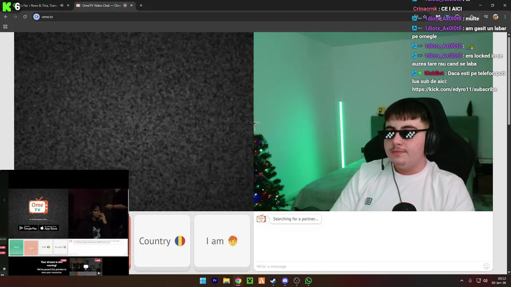Click the OmeTV logo beside Searching message
This screenshot has width=511, height=287.
pyautogui.click(x=261, y=218)
